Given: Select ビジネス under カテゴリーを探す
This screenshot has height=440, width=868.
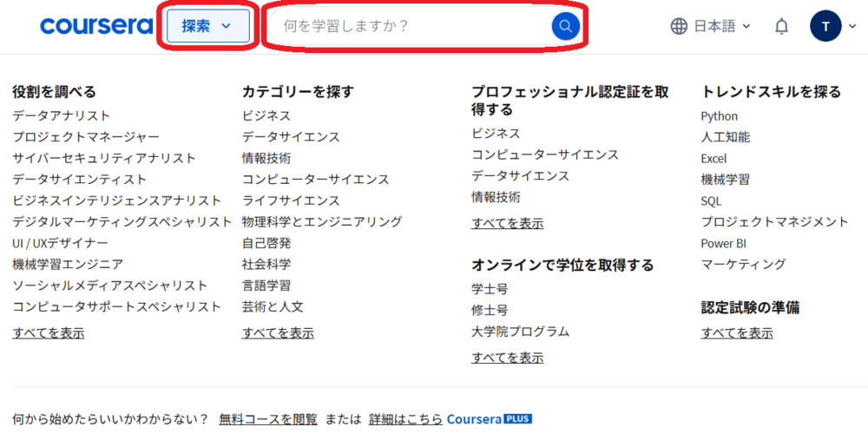Looking at the screenshot, I should click(x=266, y=115).
